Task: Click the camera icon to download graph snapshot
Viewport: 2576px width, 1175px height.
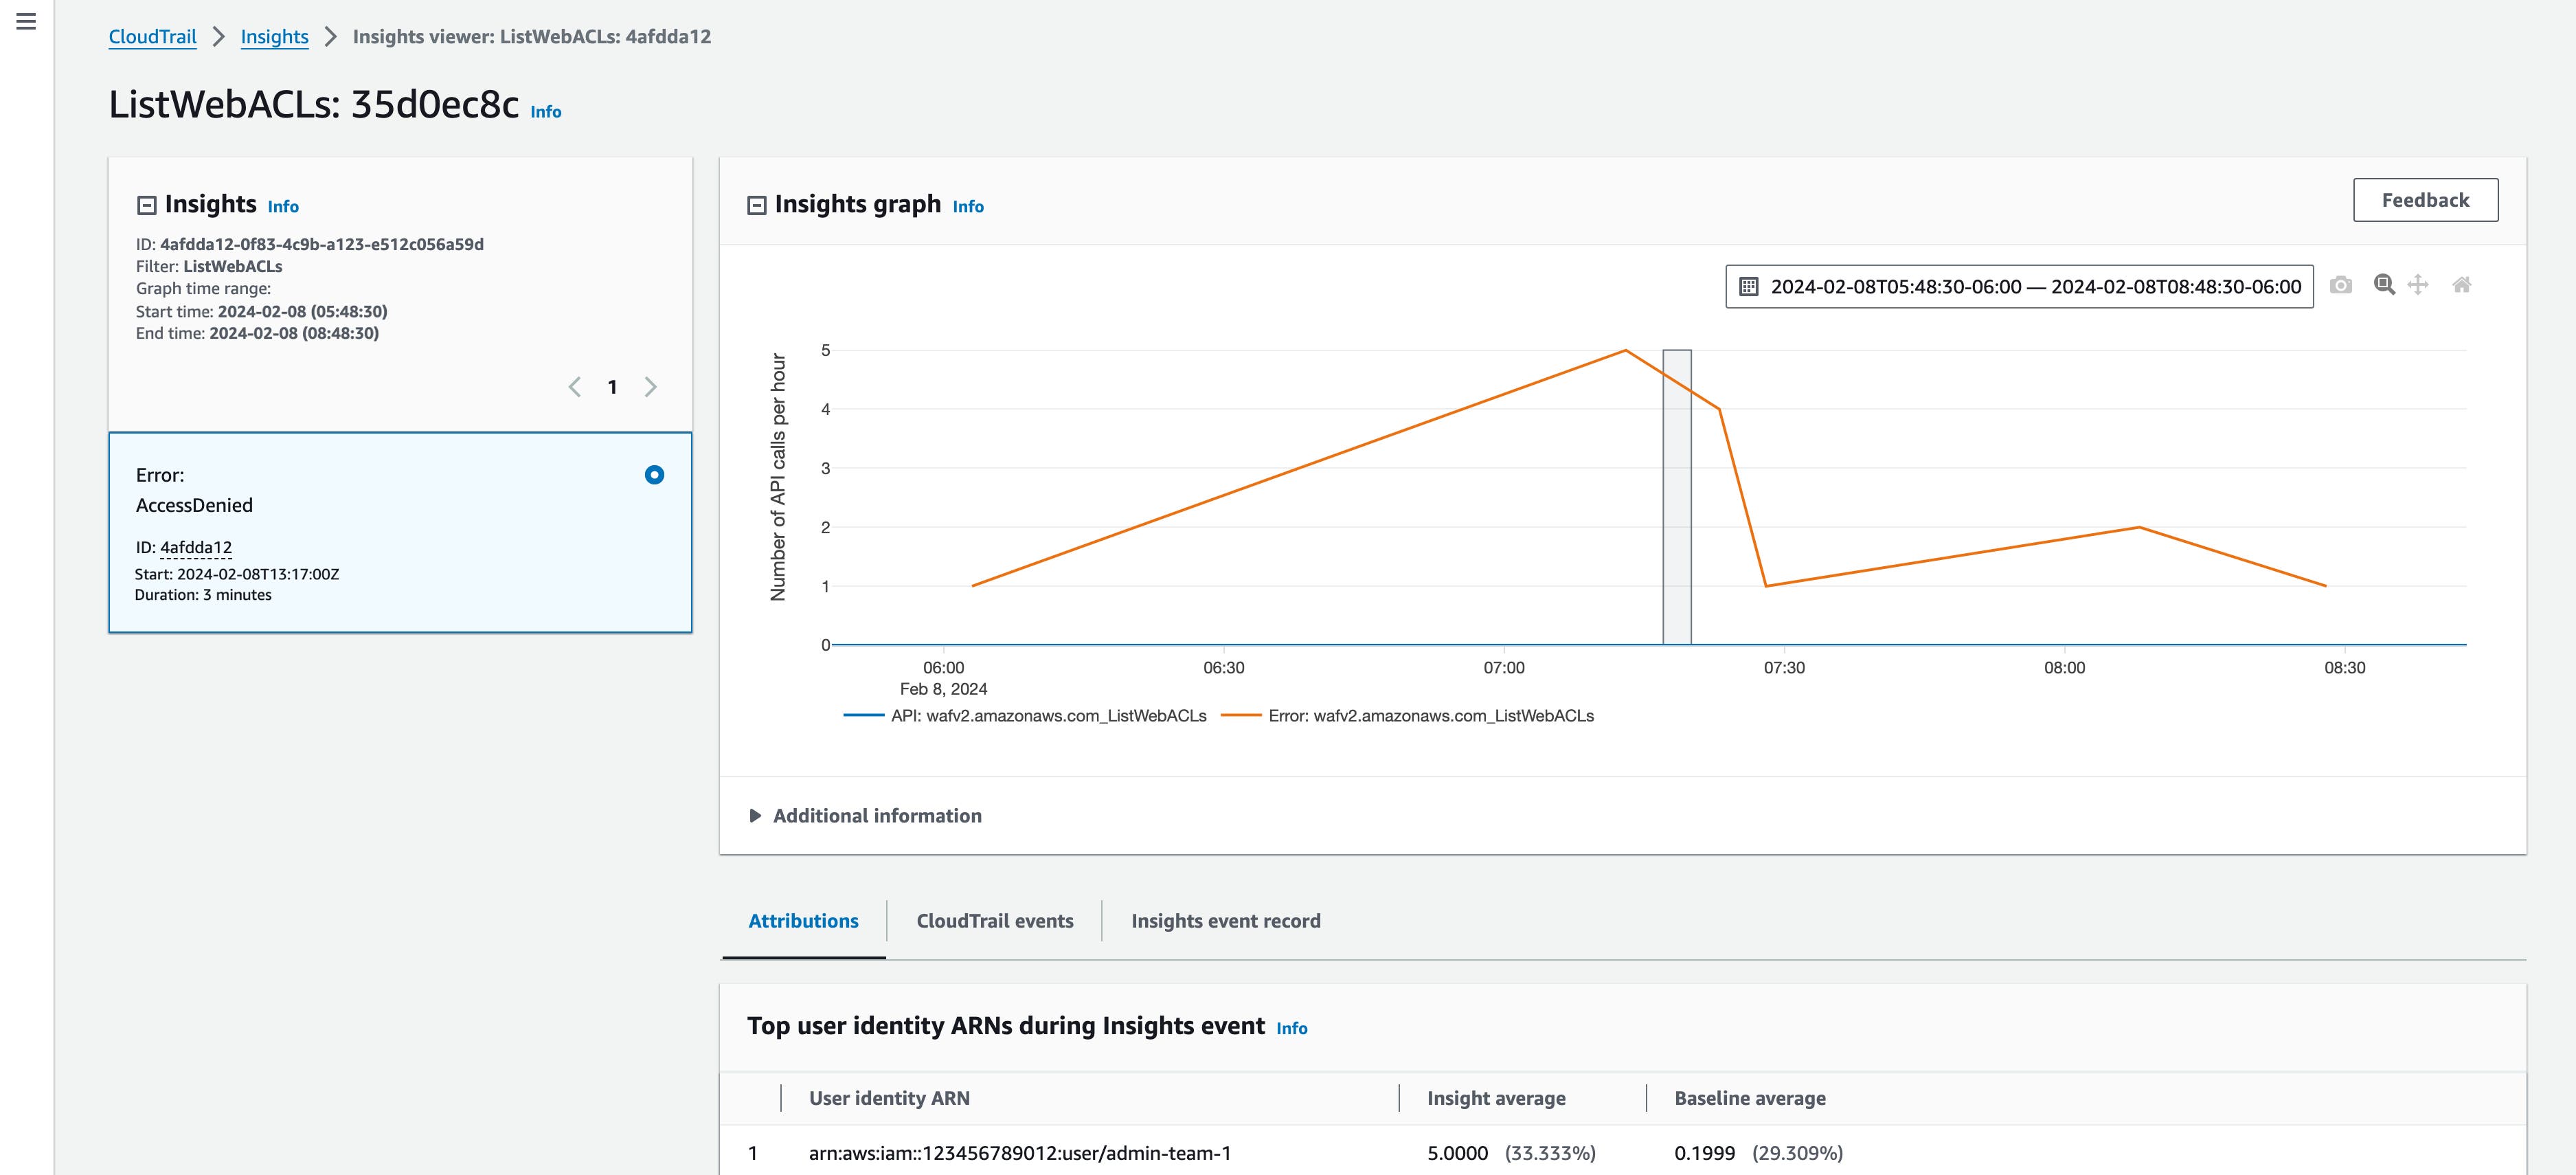Action: tap(2340, 286)
